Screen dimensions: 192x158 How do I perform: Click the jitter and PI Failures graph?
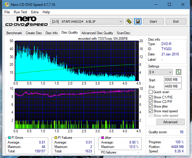pos(77,108)
